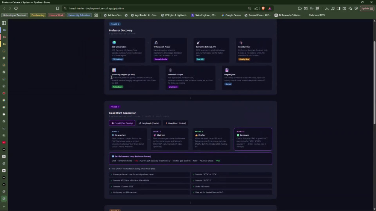Viewport: 376px width, 211px height.
Task: Click the Output tag on targets.json card
Action: (228, 84)
